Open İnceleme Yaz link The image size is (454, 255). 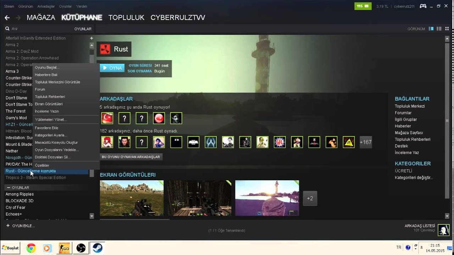tap(407, 153)
